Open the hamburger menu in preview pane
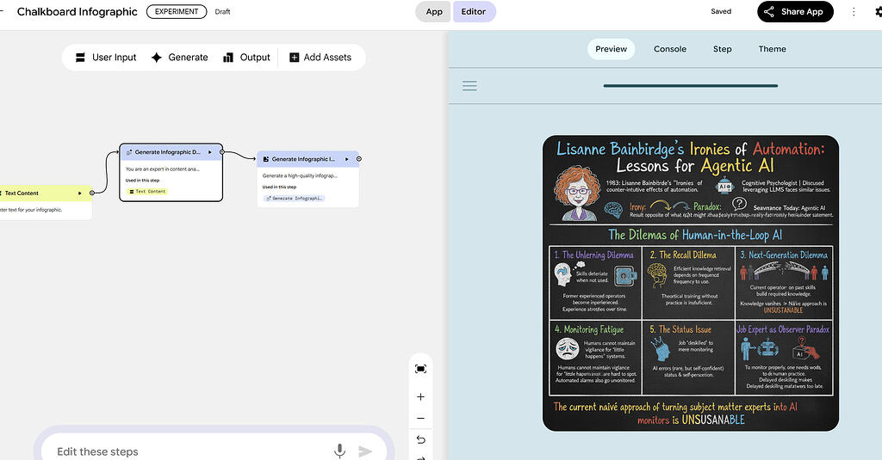 (x=469, y=86)
